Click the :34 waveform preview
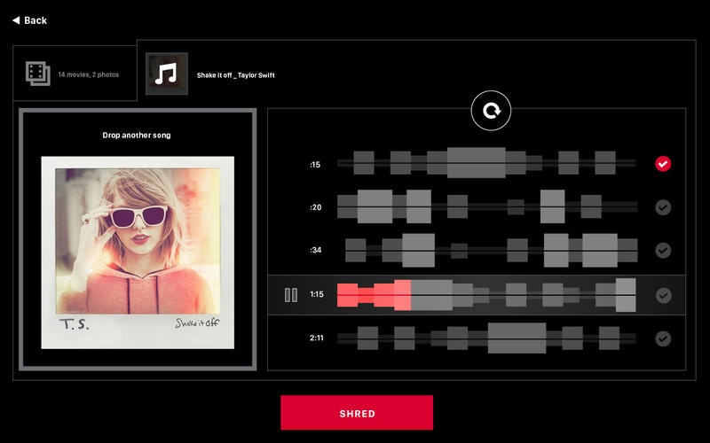 click(x=492, y=250)
